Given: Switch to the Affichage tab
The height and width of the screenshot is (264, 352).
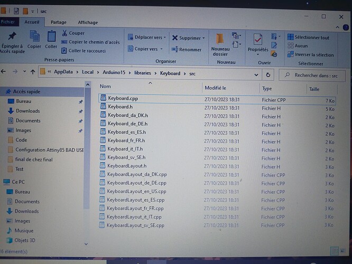Looking at the screenshot, I should point(88,22).
